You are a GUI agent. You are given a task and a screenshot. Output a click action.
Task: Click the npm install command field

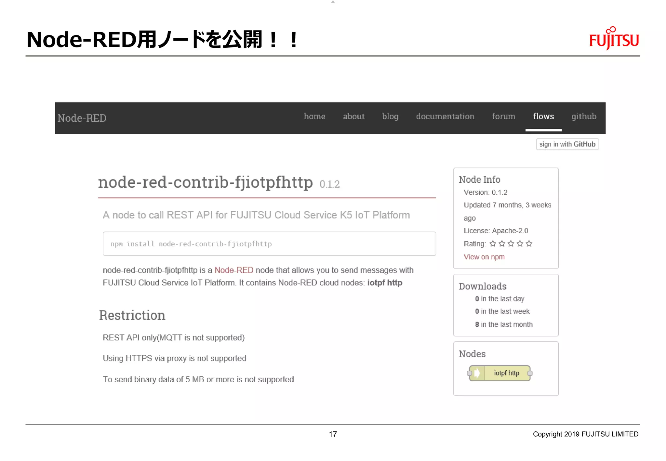click(269, 244)
